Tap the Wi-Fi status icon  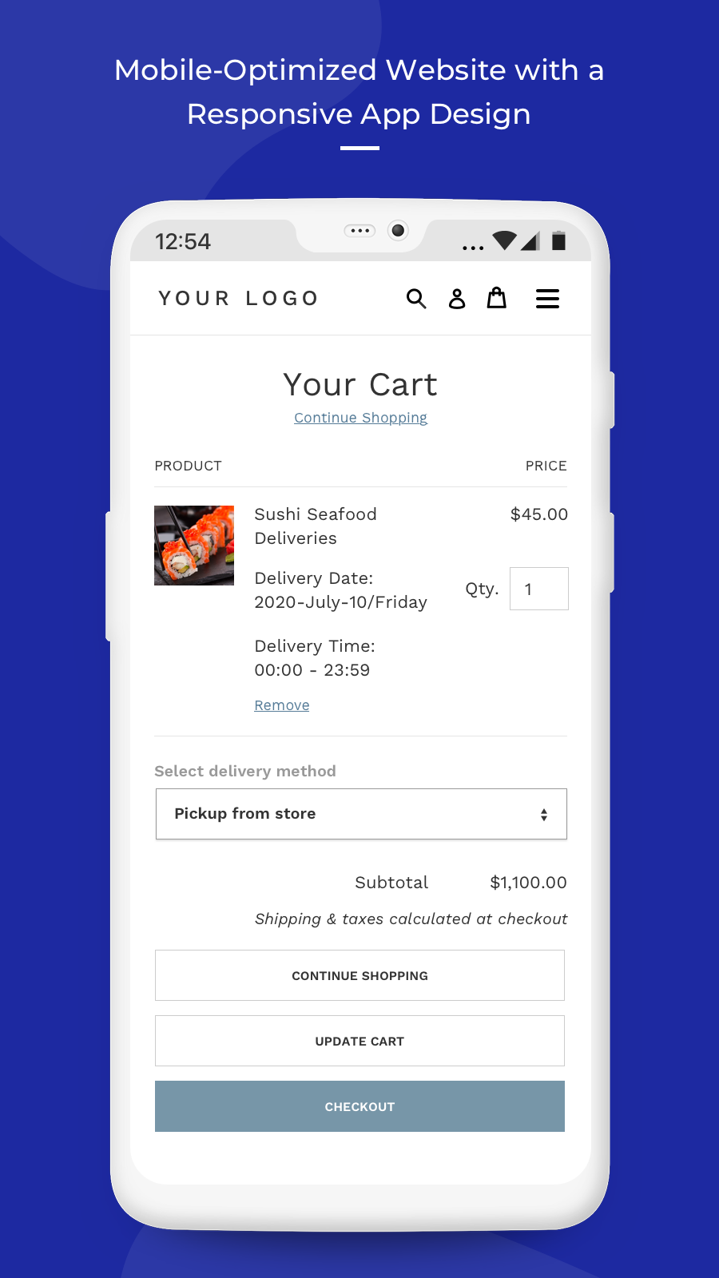point(504,240)
